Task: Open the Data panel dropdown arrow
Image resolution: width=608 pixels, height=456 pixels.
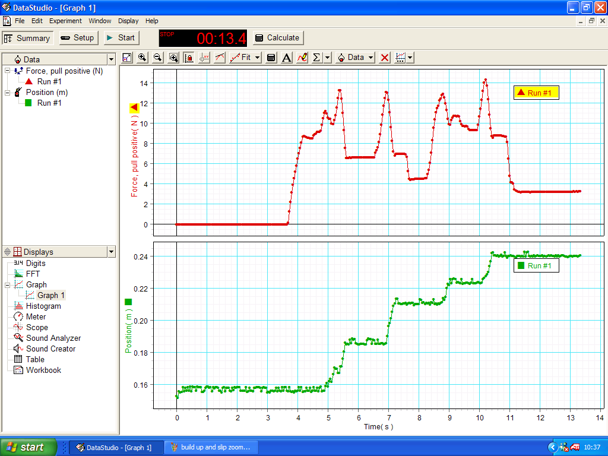Action: (111, 59)
